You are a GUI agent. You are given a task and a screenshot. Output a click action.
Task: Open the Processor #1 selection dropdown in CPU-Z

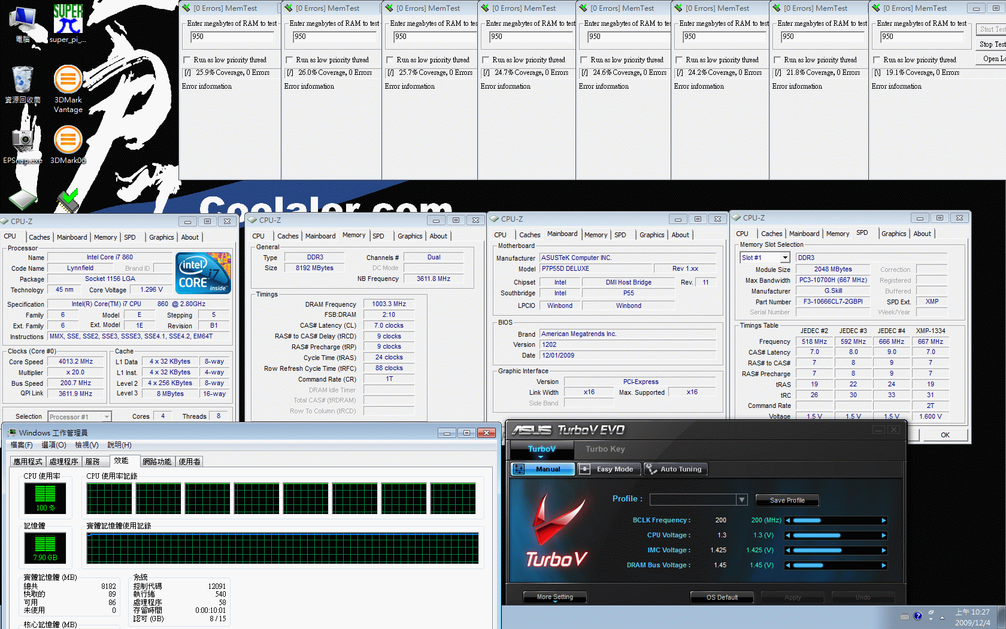coord(107,417)
